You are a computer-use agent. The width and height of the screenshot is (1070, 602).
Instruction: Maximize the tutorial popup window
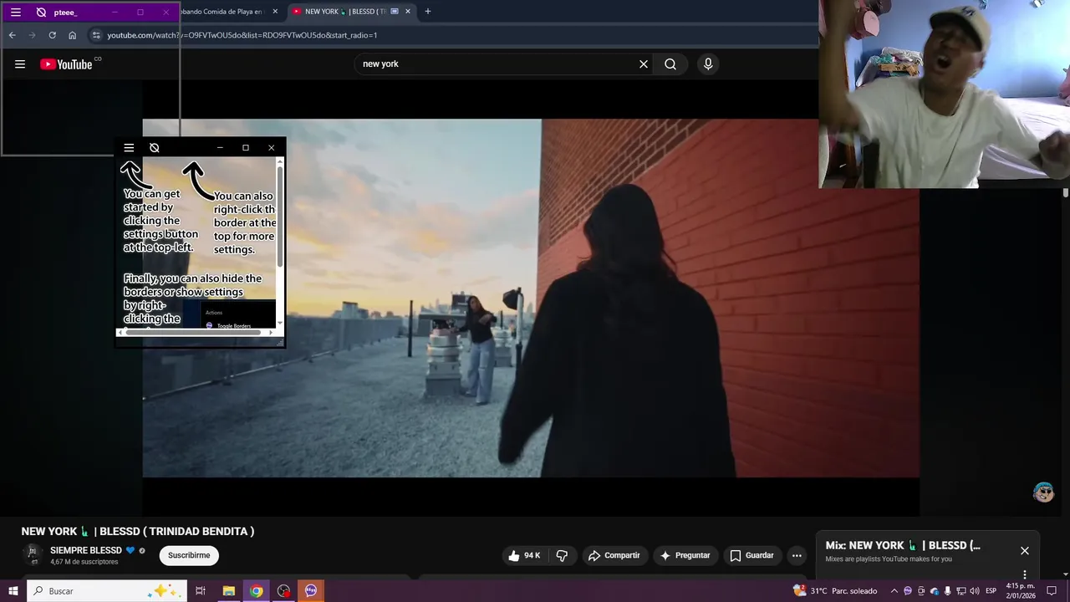pos(246,148)
